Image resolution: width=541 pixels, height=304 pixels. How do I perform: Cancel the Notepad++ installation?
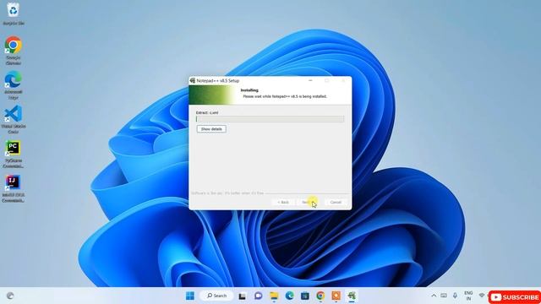[x=336, y=203]
